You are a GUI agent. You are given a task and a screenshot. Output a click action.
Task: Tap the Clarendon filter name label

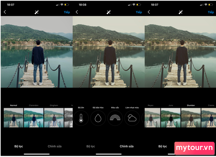tap(34, 105)
